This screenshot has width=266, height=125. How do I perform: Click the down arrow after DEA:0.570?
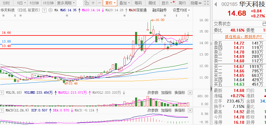(72, 111)
